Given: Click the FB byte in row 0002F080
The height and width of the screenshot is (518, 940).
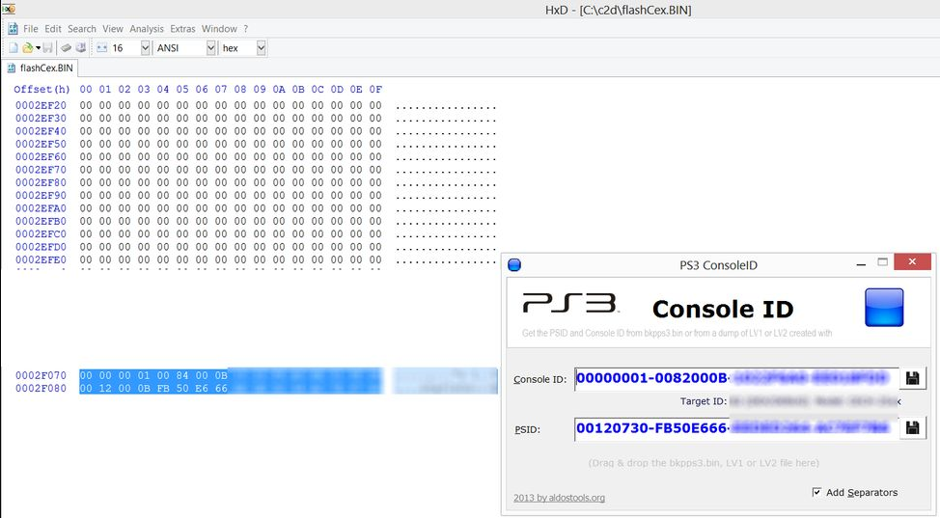Looking at the screenshot, I should pos(163,388).
